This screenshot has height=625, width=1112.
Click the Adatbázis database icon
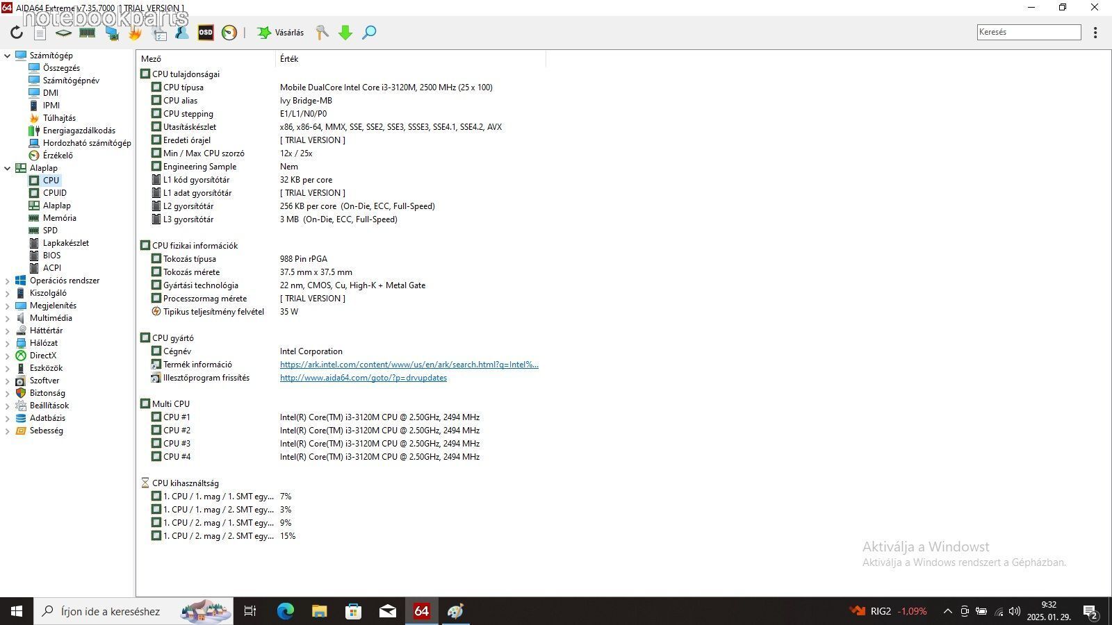click(x=21, y=418)
